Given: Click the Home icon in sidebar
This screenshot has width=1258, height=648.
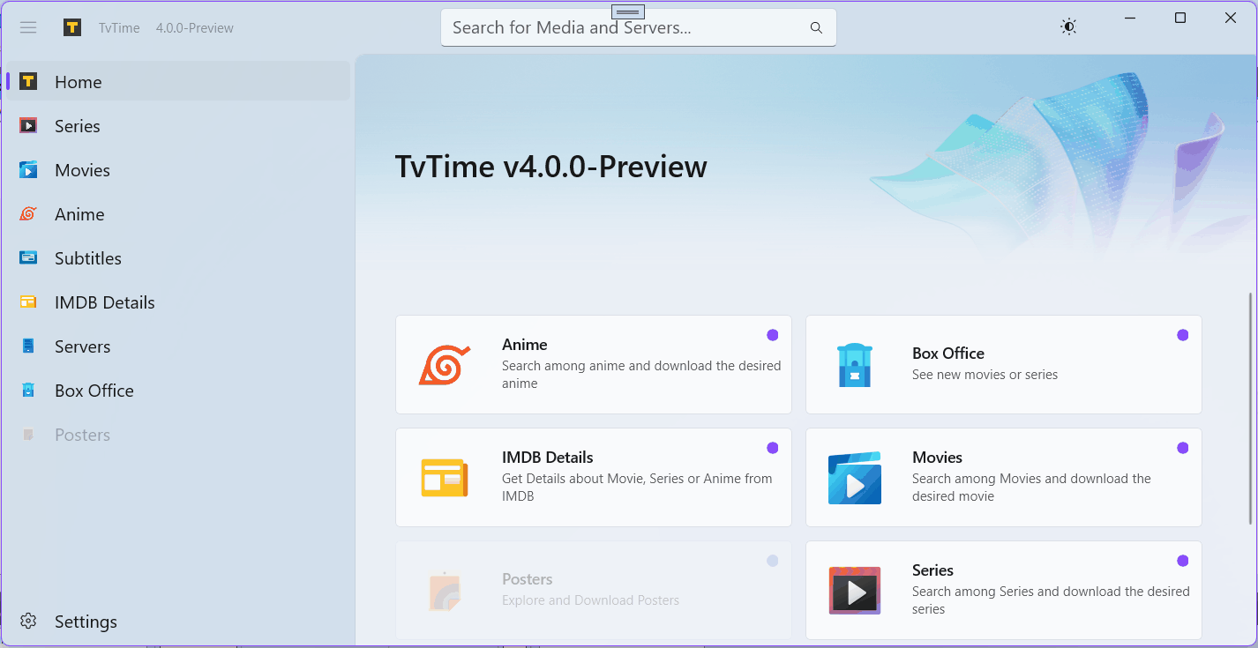Looking at the screenshot, I should (x=28, y=81).
